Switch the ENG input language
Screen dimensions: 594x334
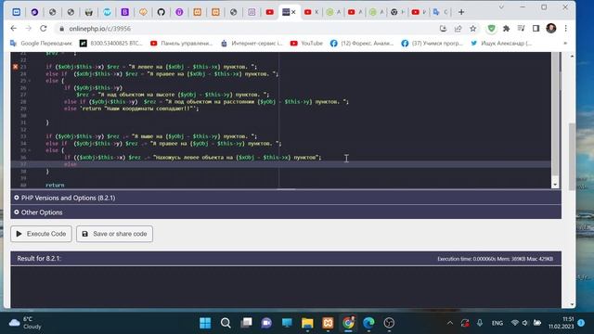coord(497,323)
